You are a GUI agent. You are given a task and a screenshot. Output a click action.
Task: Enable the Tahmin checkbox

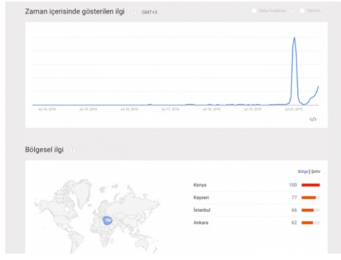(302, 11)
